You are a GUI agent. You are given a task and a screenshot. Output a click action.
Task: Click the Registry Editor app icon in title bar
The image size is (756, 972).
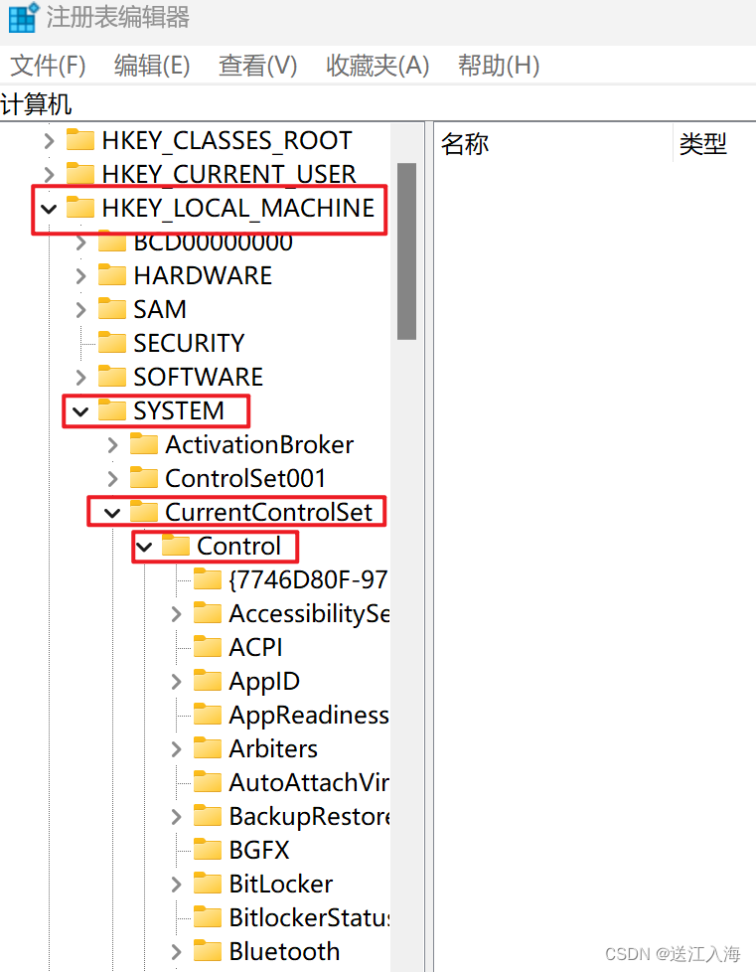pyautogui.click(x=23, y=17)
